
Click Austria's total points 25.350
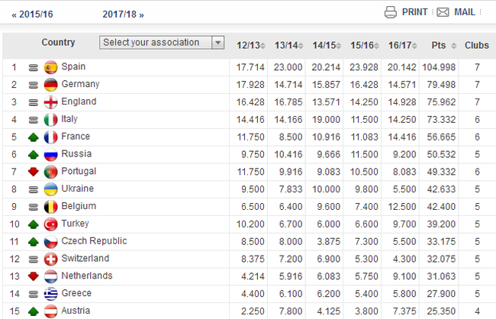point(441,311)
